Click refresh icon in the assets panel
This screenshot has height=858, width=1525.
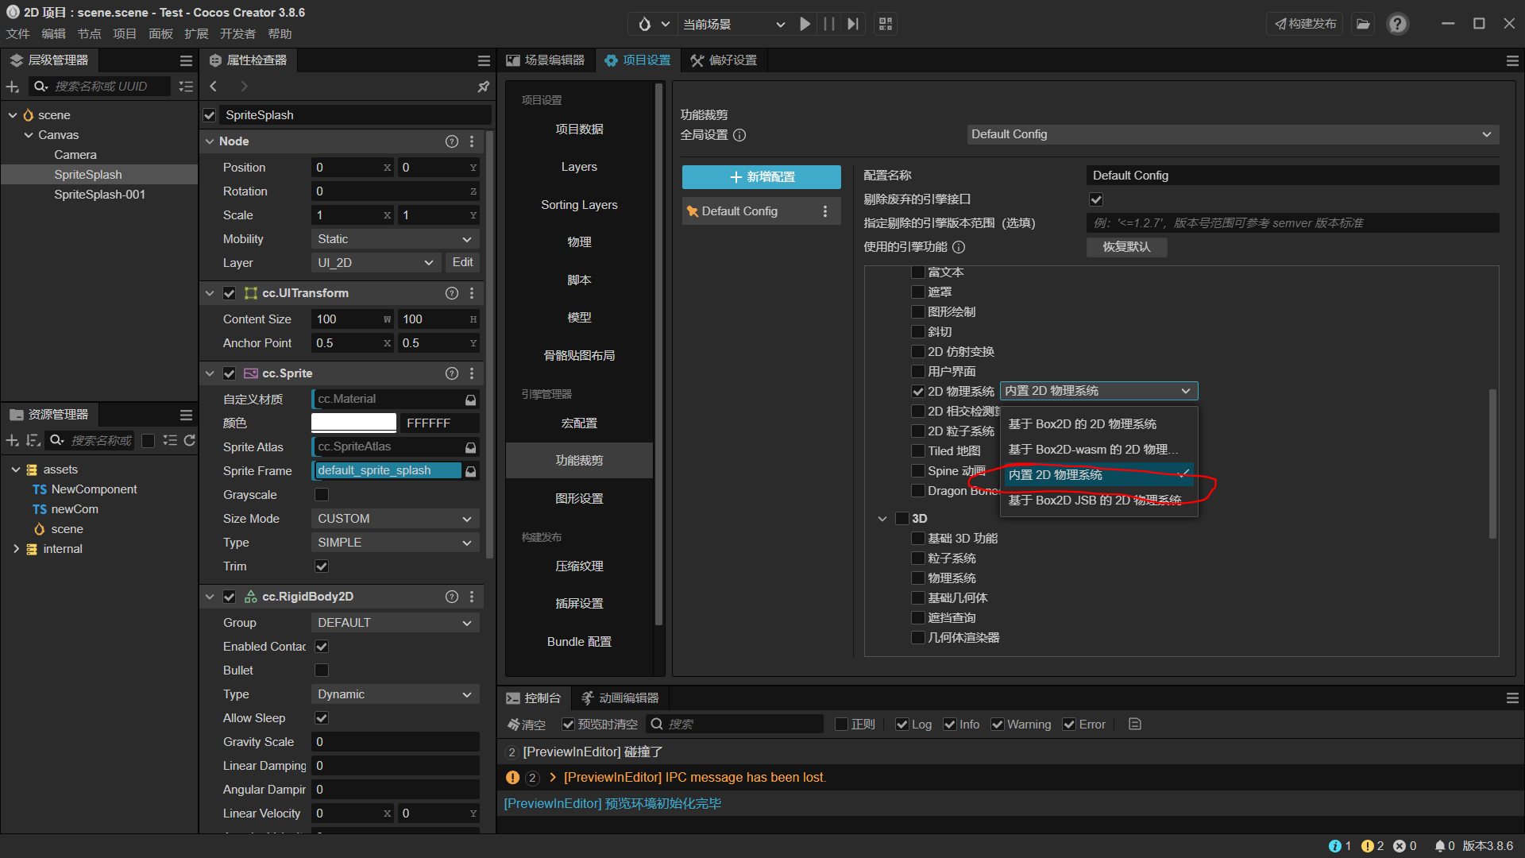click(x=189, y=440)
